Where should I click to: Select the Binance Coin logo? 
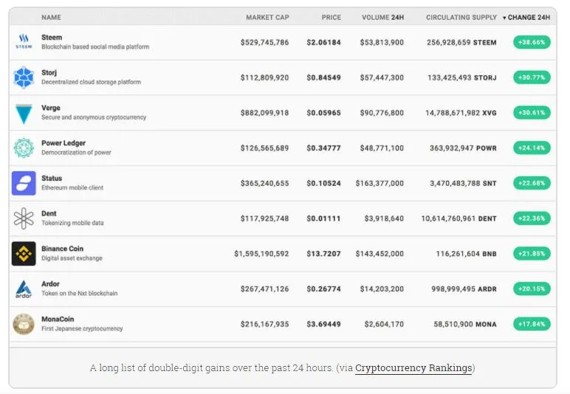click(x=24, y=254)
